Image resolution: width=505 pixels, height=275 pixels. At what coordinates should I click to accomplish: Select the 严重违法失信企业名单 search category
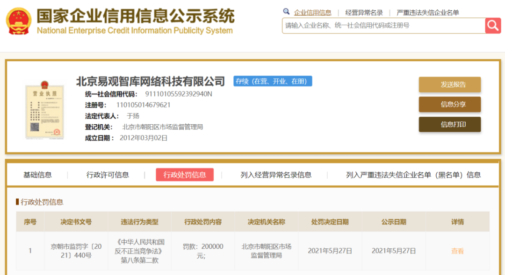(427, 13)
